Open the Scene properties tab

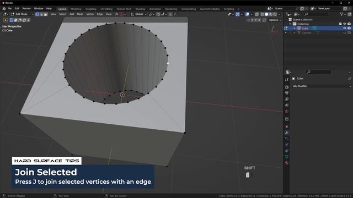coord(287,105)
